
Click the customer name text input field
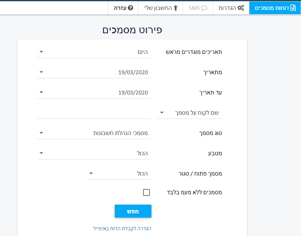(x=94, y=113)
